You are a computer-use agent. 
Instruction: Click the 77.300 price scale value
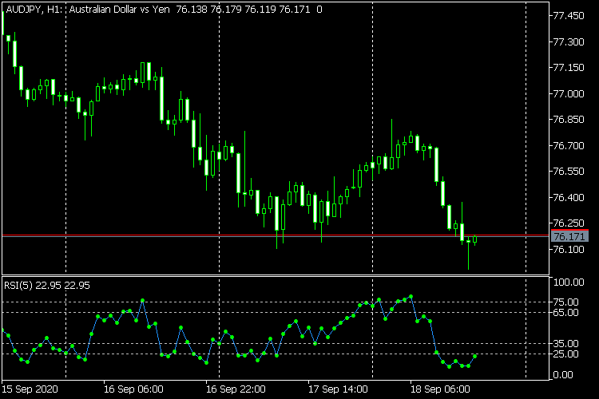click(569, 41)
